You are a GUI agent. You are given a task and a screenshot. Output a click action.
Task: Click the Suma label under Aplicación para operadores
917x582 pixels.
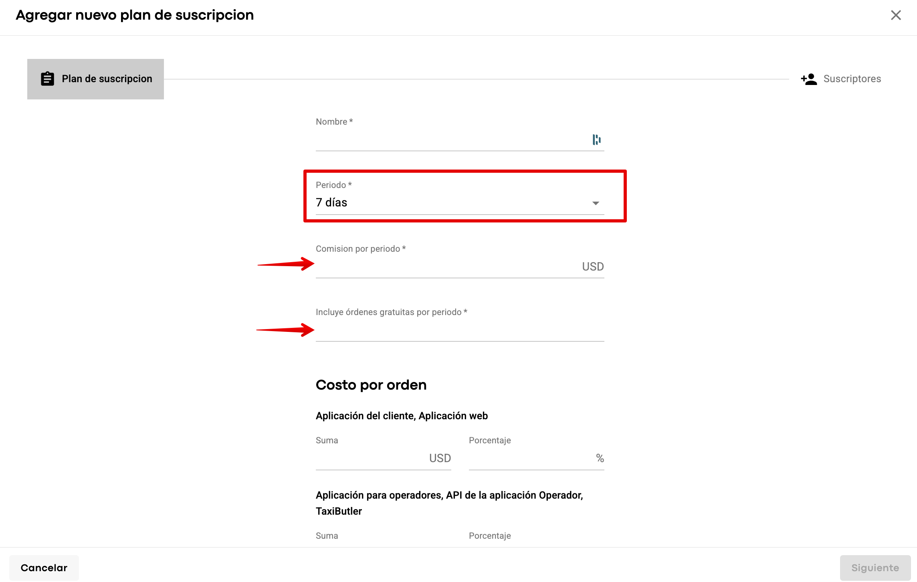327,536
